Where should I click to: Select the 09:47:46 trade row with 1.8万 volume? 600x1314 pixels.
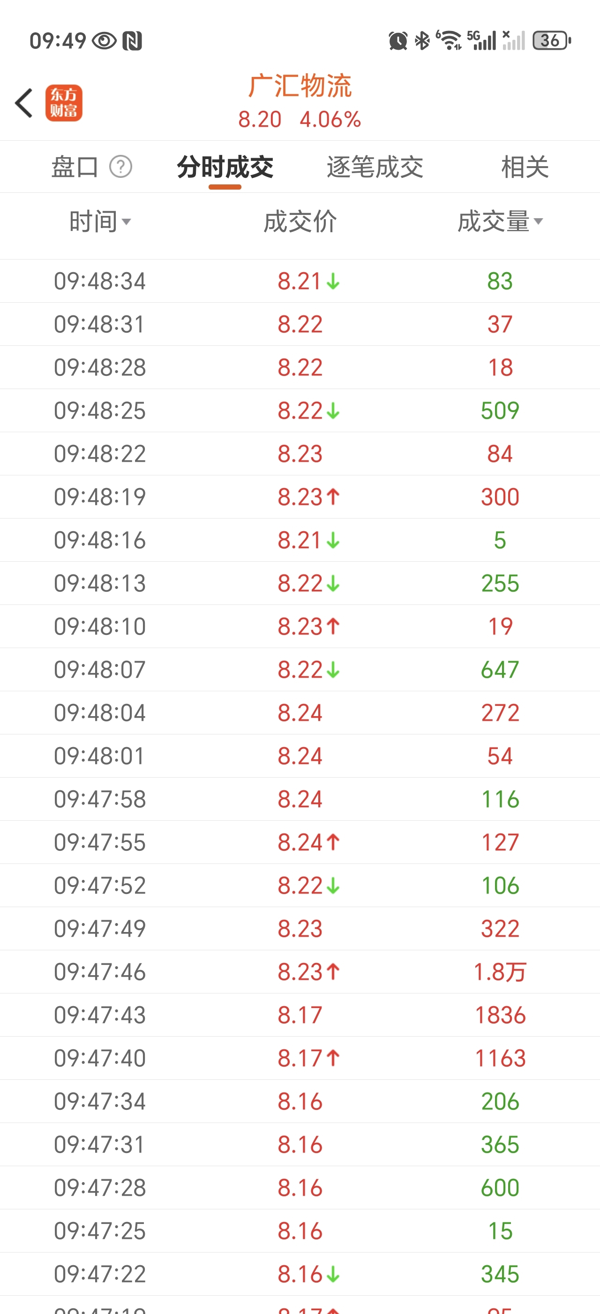300,972
